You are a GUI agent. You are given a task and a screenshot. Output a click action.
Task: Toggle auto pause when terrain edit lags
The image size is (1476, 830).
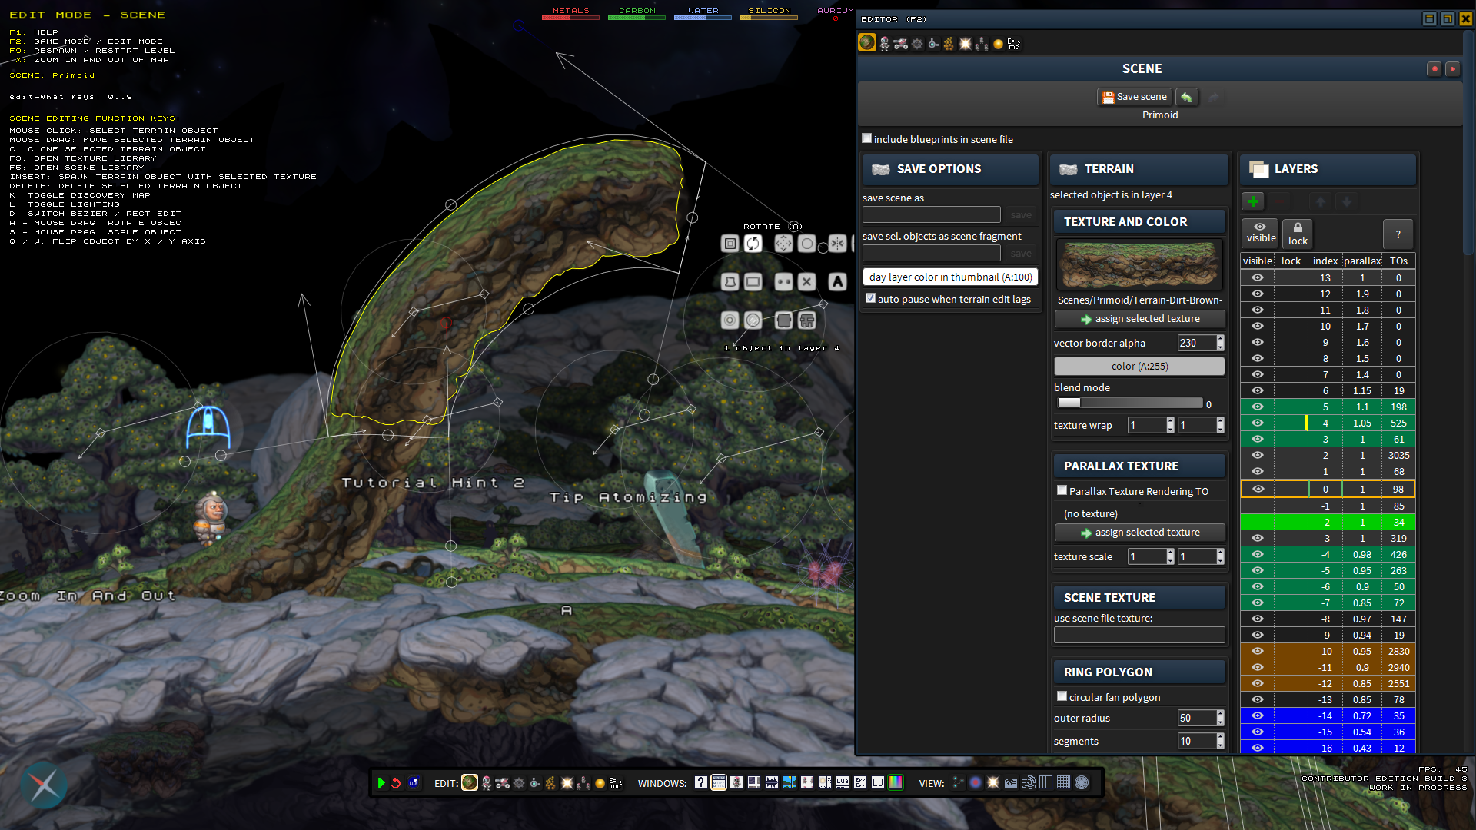click(x=870, y=298)
